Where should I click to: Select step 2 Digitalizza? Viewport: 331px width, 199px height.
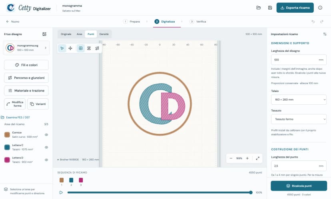click(165, 21)
